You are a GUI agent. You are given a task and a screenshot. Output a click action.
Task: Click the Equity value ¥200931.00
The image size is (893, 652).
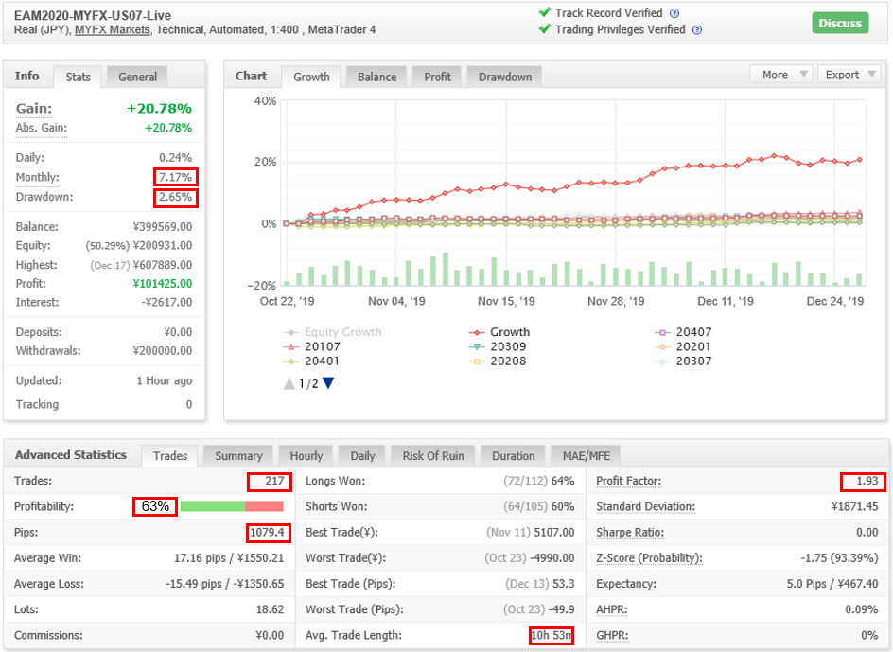[163, 246]
